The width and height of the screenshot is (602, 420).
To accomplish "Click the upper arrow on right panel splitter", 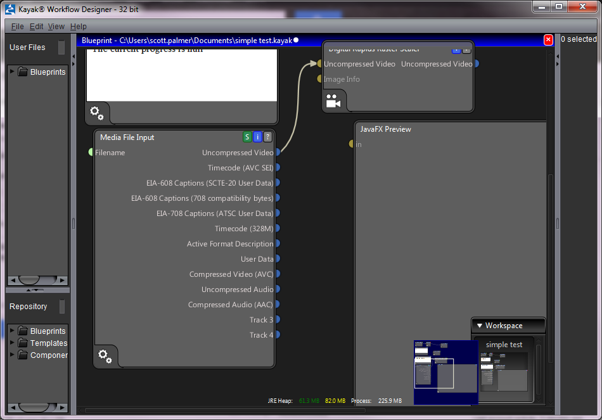I will pos(558,56).
